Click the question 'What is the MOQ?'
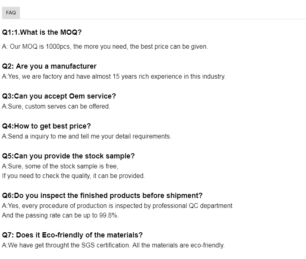306x259 pixels. [x=42, y=32]
